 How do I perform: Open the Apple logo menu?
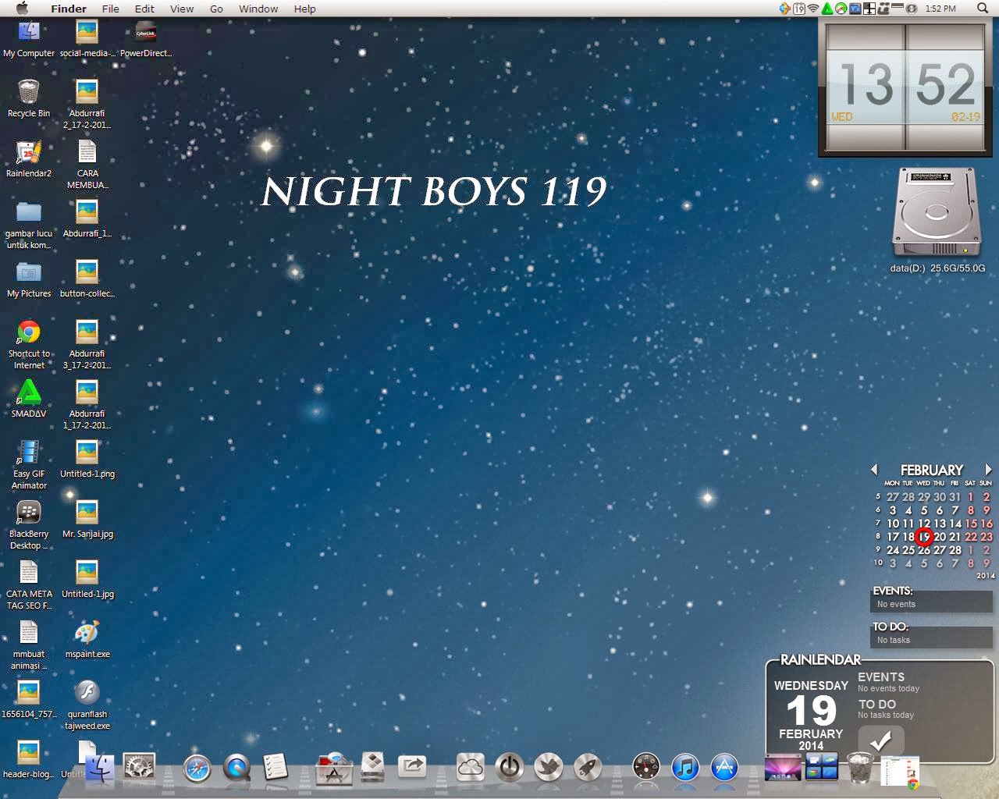(23, 9)
